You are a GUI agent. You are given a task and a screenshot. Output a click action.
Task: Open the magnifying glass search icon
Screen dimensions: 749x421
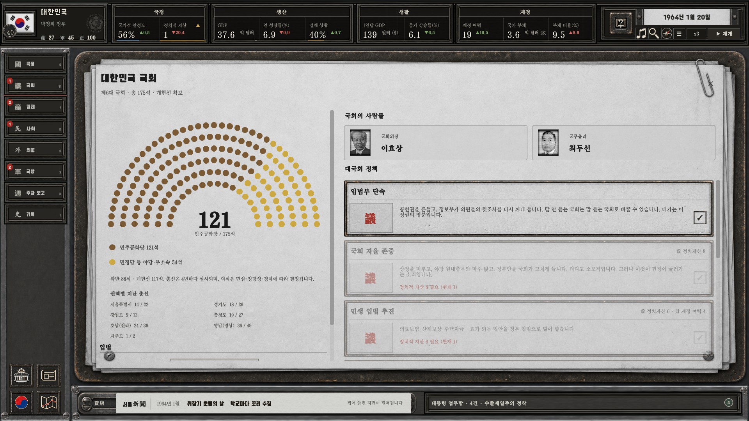654,34
